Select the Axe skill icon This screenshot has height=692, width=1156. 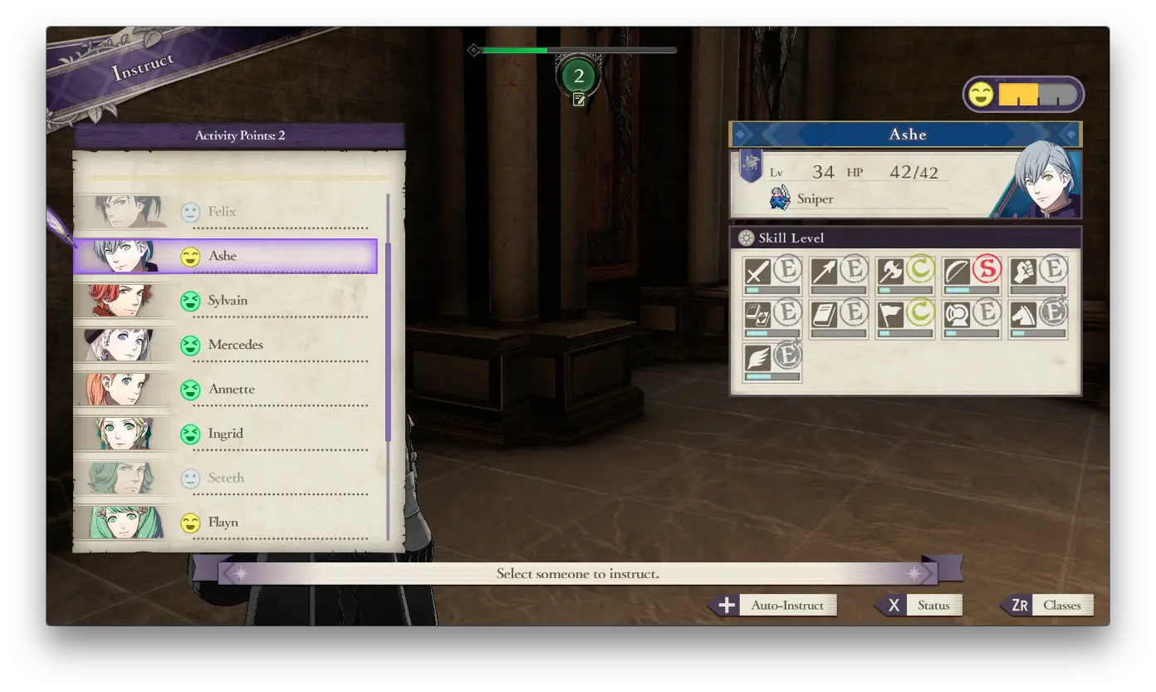(890, 272)
